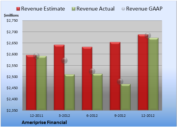Click the GAAP sphere marker for 12-2011
The image size is (177, 127).
point(36,56)
